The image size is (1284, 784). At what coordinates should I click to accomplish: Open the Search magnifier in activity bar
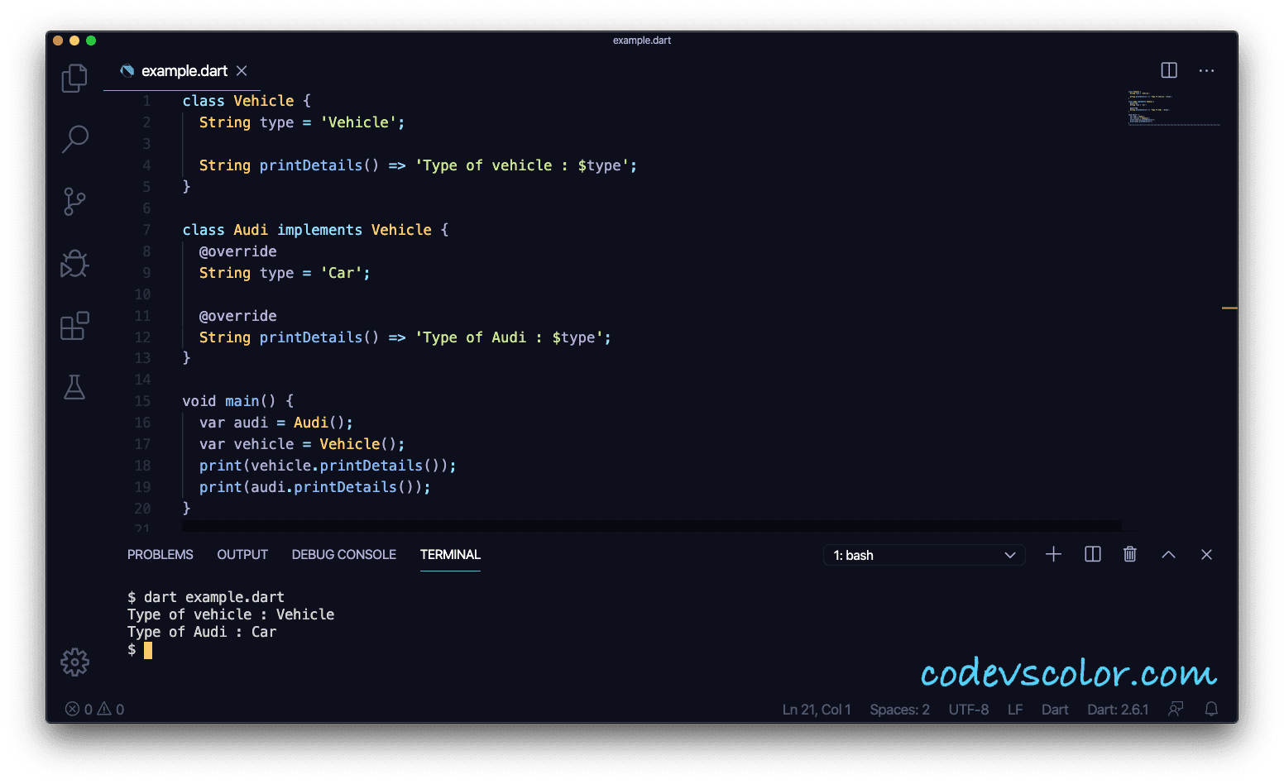coord(74,139)
